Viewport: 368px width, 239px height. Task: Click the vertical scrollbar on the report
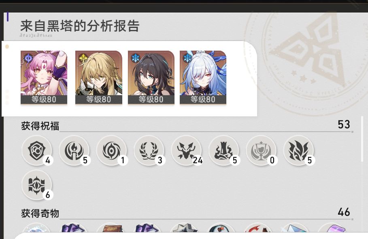click(362, 139)
